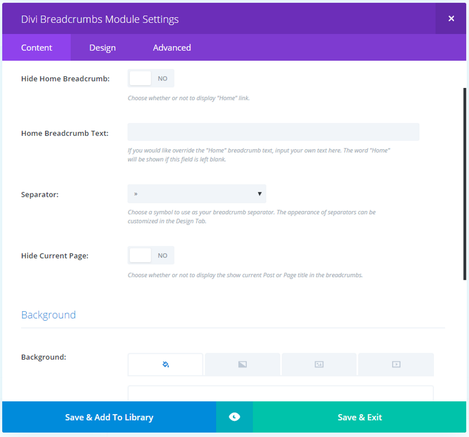Screen dimensions: 469x437
Task: Switch to the Design tab
Action: pyautogui.click(x=102, y=47)
